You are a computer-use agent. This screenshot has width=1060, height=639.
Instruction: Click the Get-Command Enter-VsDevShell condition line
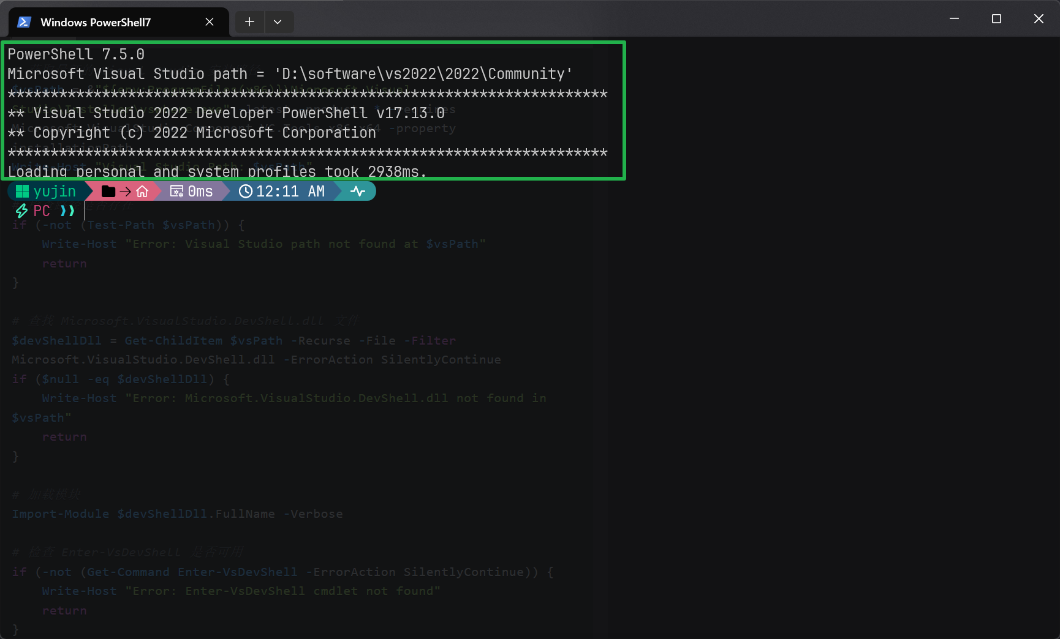[x=282, y=572]
